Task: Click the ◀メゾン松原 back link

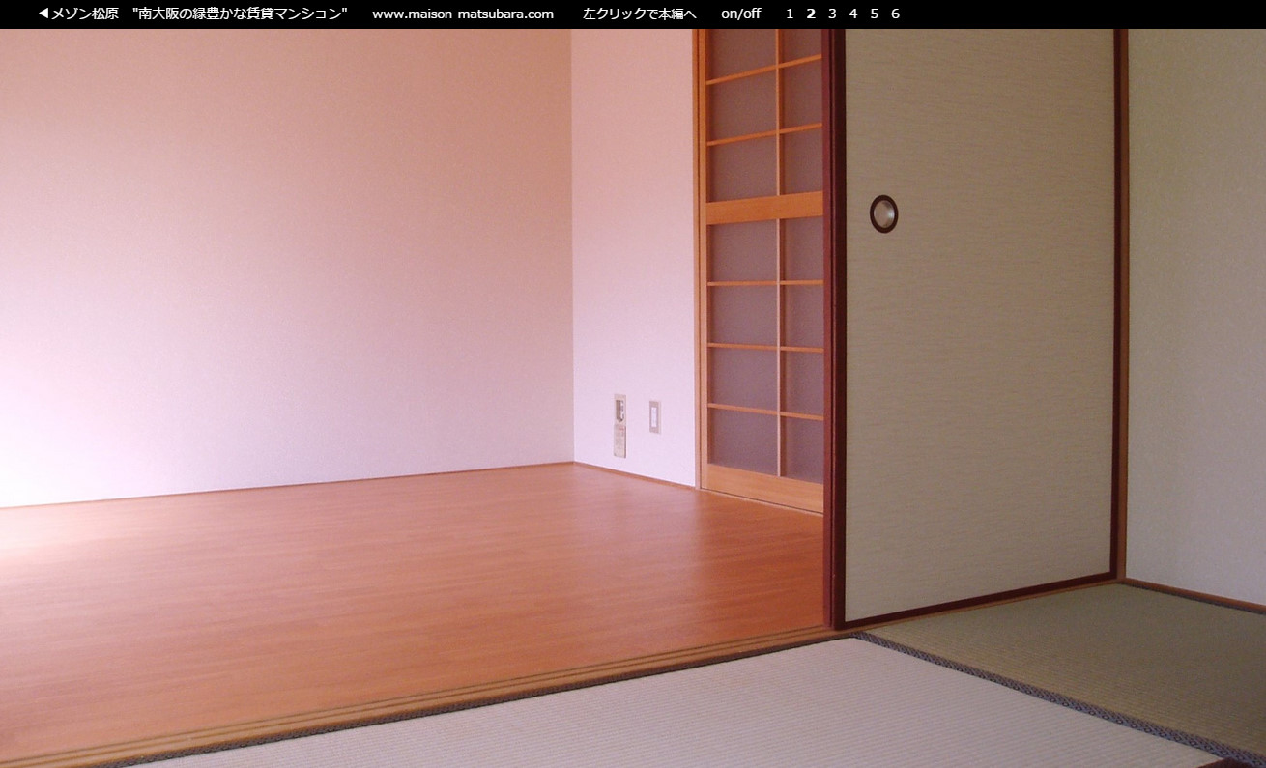Action: point(78,14)
